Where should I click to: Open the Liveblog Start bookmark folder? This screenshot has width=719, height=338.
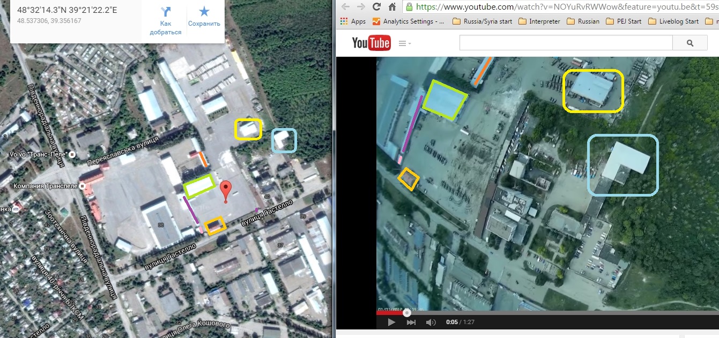click(x=673, y=21)
